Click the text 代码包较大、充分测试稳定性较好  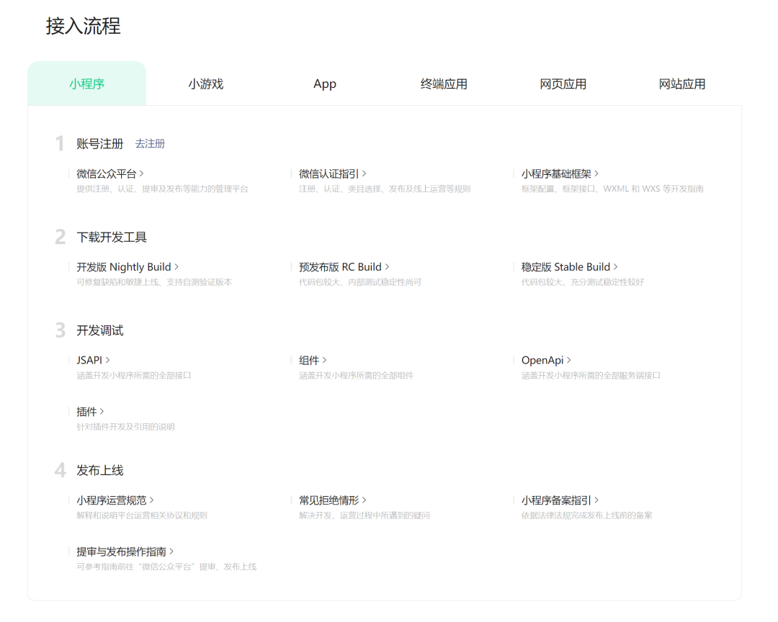583,282
